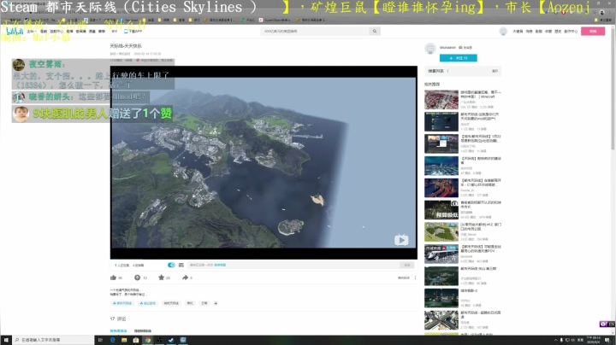Click the Bilibili logo in header
This screenshot has width=616, height=345.
(x=15, y=31)
